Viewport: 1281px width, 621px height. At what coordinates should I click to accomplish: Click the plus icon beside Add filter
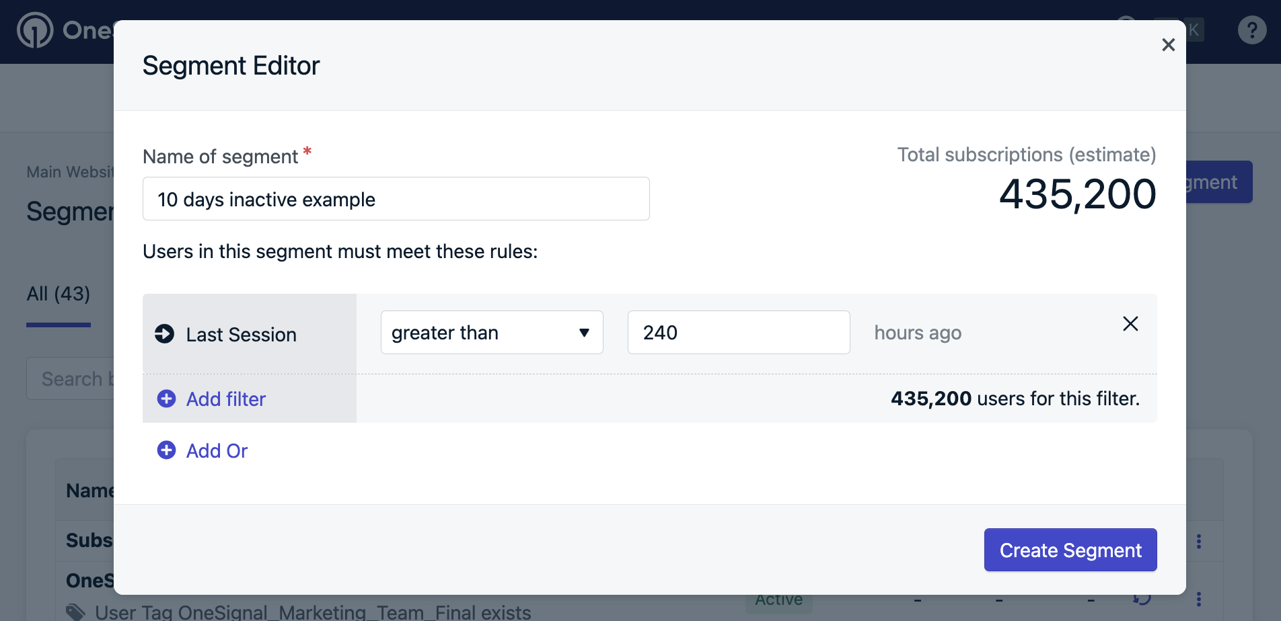(x=167, y=399)
